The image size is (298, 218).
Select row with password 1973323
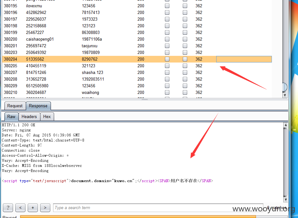89,19
